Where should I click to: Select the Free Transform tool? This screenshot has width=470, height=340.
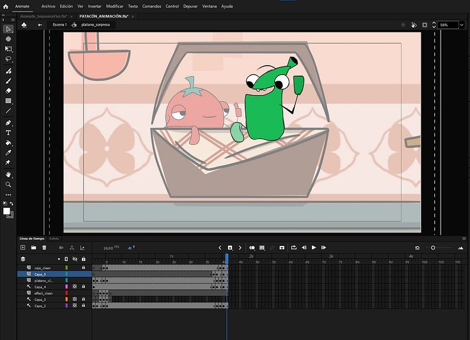9,49
